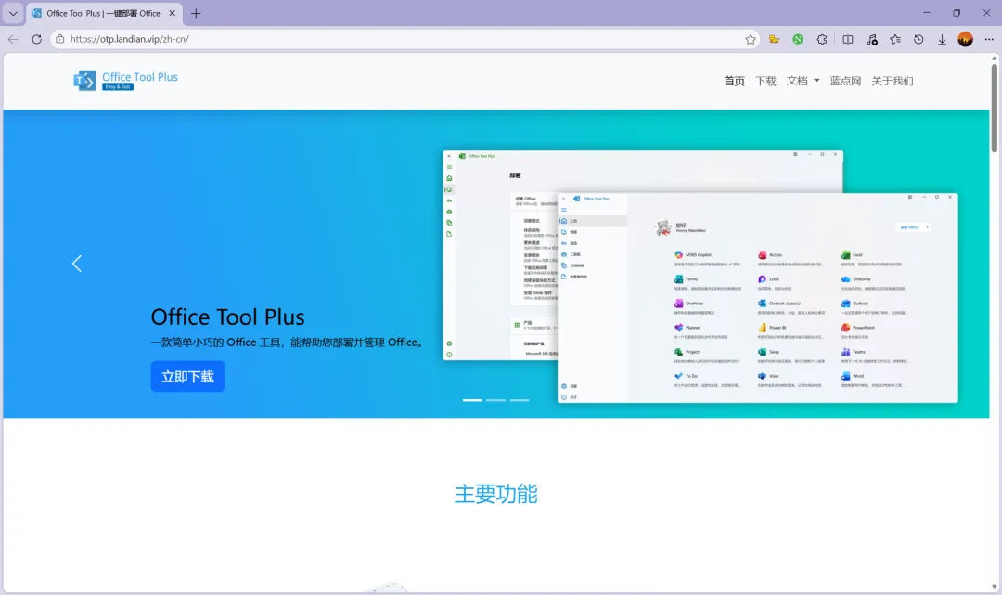Show the previous carousel slide arrow
The width and height of the screenshot is (1002, 595).
click(x=77, y=264)
